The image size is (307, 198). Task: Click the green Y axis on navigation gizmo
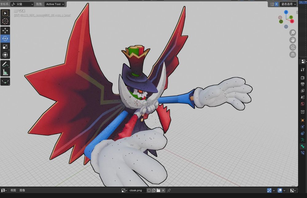click(x=291, y=17)
